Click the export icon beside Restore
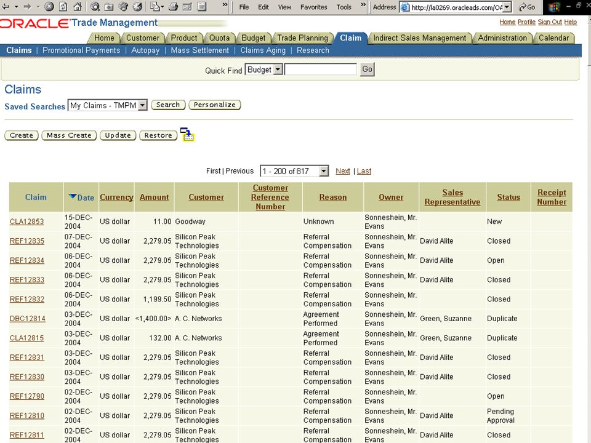This screenshot has height=443, width=591. [x=187, y=135]
